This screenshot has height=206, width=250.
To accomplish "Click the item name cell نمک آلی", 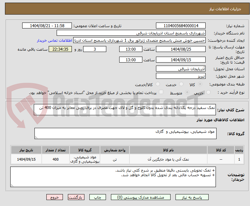I will [x=168, y=159].
